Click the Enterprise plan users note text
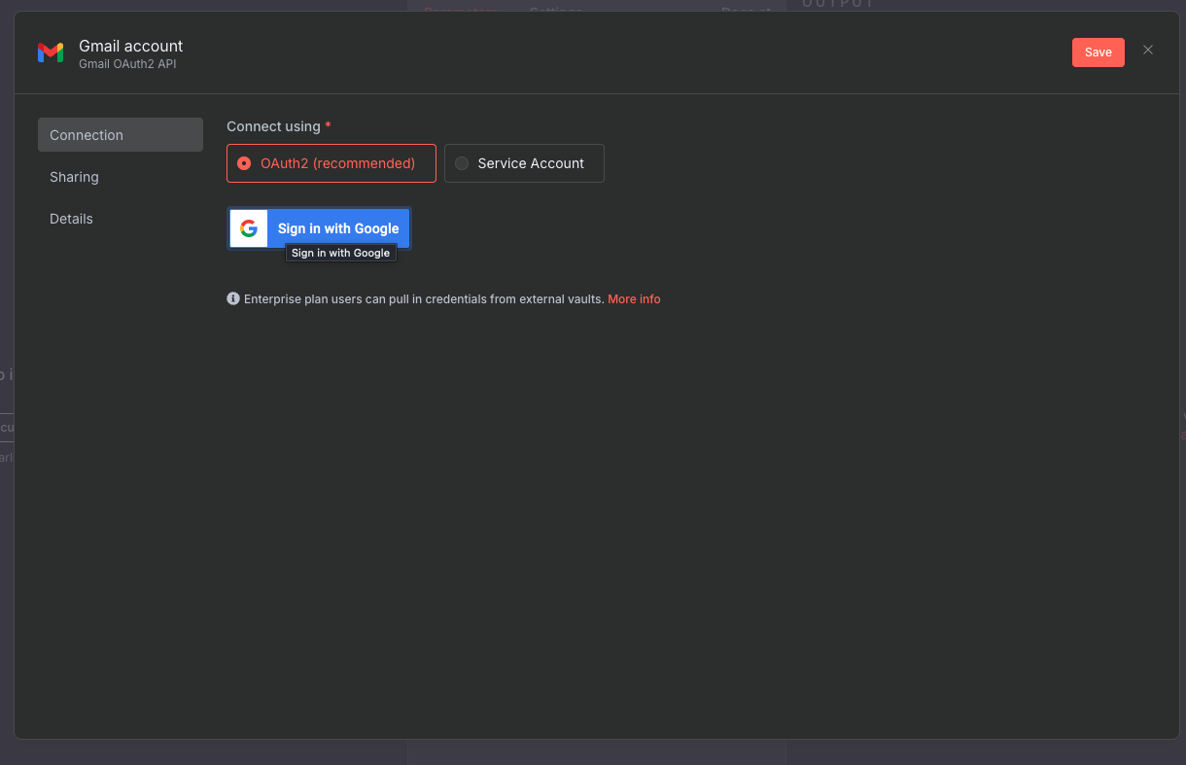 pyautogui.click(x=424, y=299)
